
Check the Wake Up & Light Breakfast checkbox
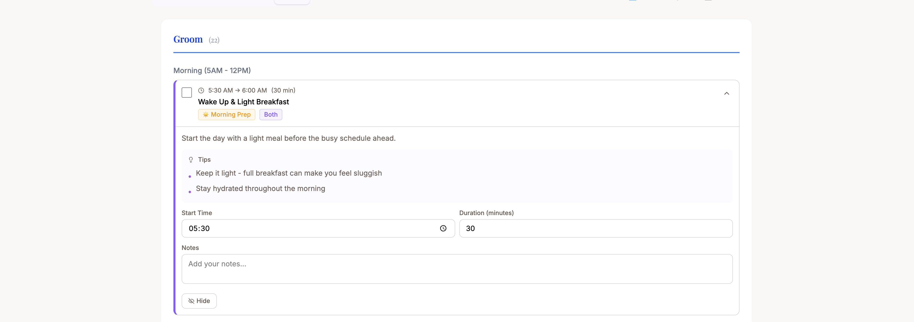click(x=187, y=93)
